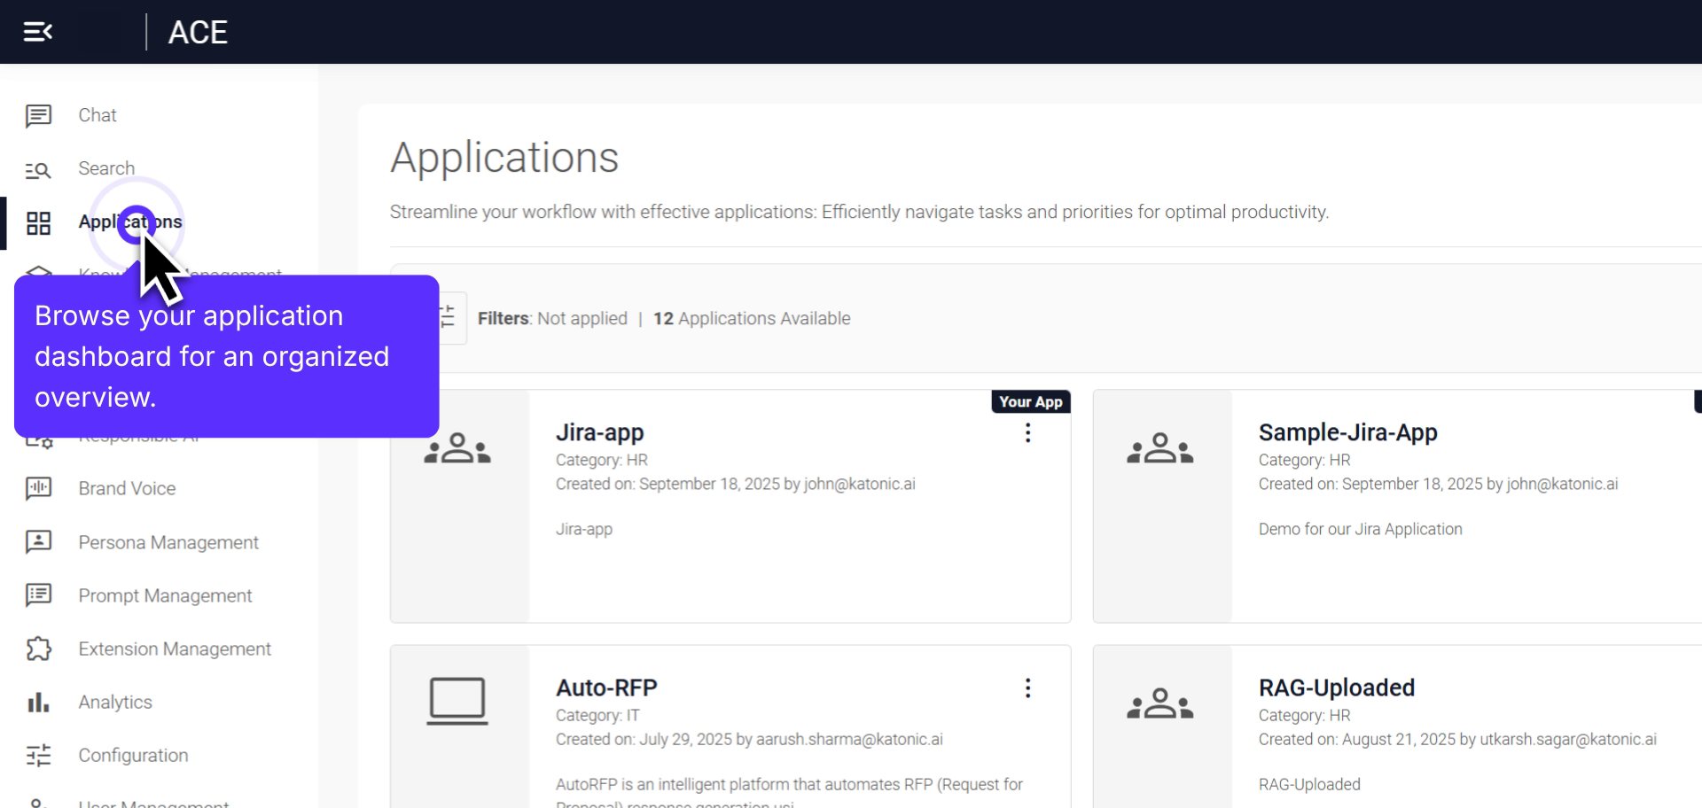Collapse the sidebar using the hamburger toggle

(37, 31)
